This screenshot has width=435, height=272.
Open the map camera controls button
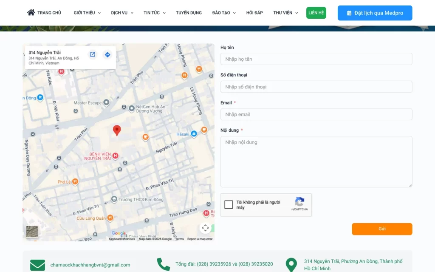pyautogui.click(x=205, y=228)
